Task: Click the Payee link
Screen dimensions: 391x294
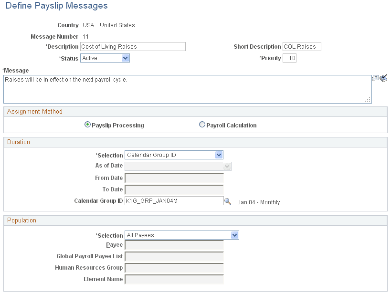Action: click(114, 244)
